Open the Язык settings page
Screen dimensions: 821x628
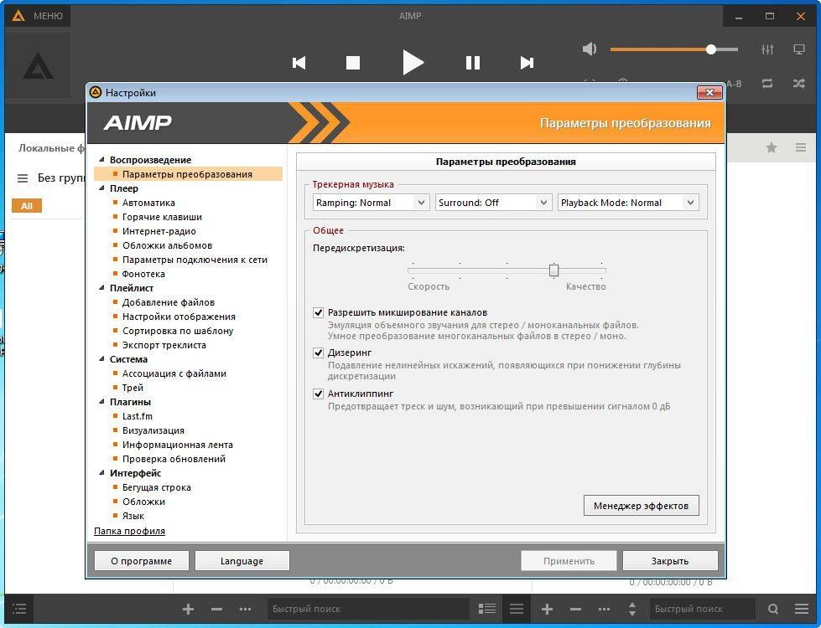coord(133,516)
